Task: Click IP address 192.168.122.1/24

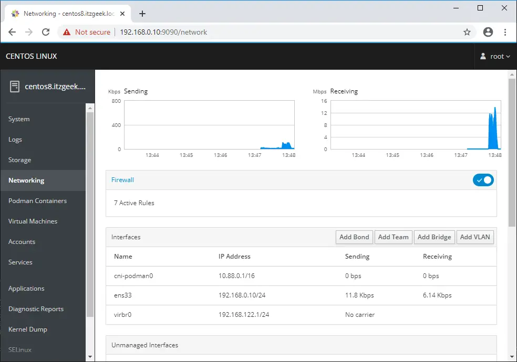Action: [244, 315]
